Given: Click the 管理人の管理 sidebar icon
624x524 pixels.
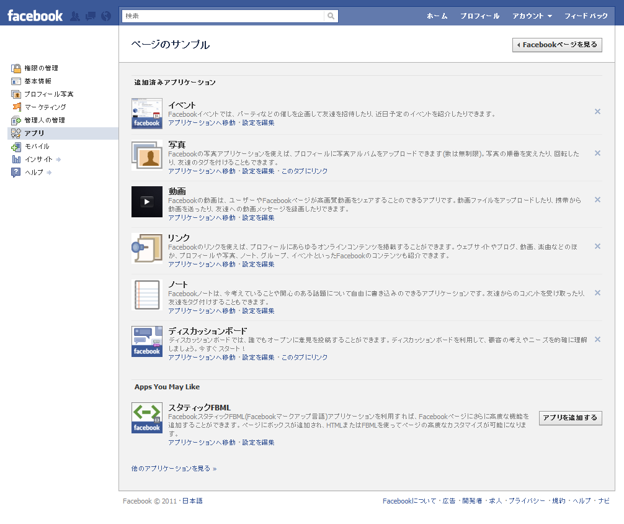Looking at the screenshot, I should [x=16, y=120].
